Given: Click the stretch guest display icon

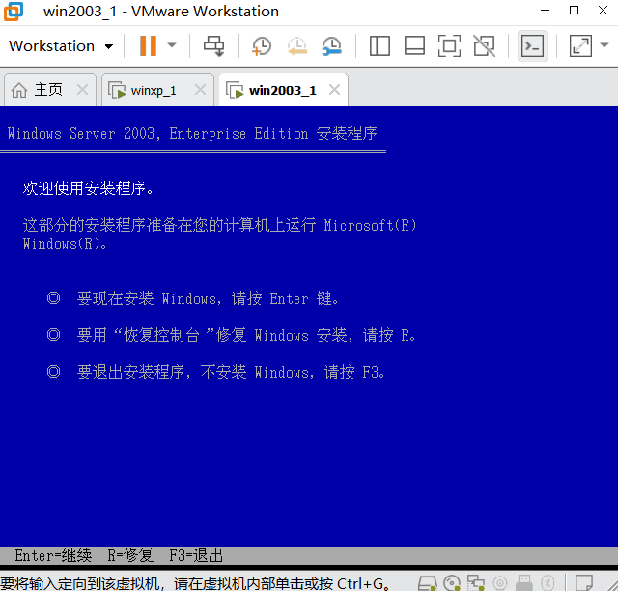Looking at the screenshot, I should coord(580,45).
